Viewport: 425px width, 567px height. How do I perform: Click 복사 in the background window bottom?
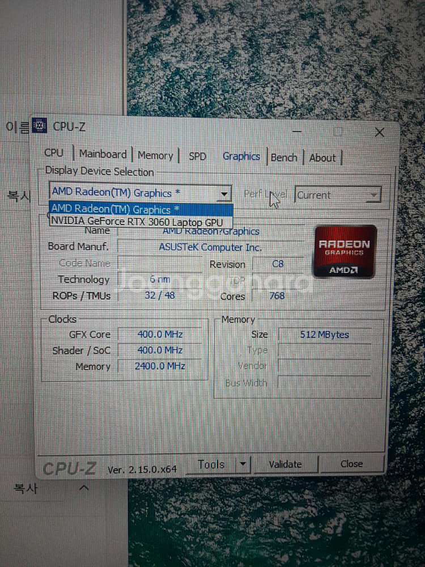(x=25, y=489)
